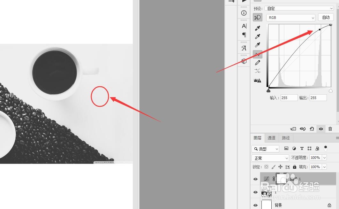Expand the 不透明度 opacity slider arrow

324,158
